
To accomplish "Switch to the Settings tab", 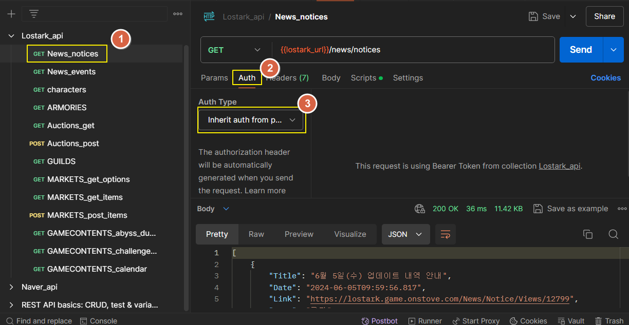I will [408, 78].
